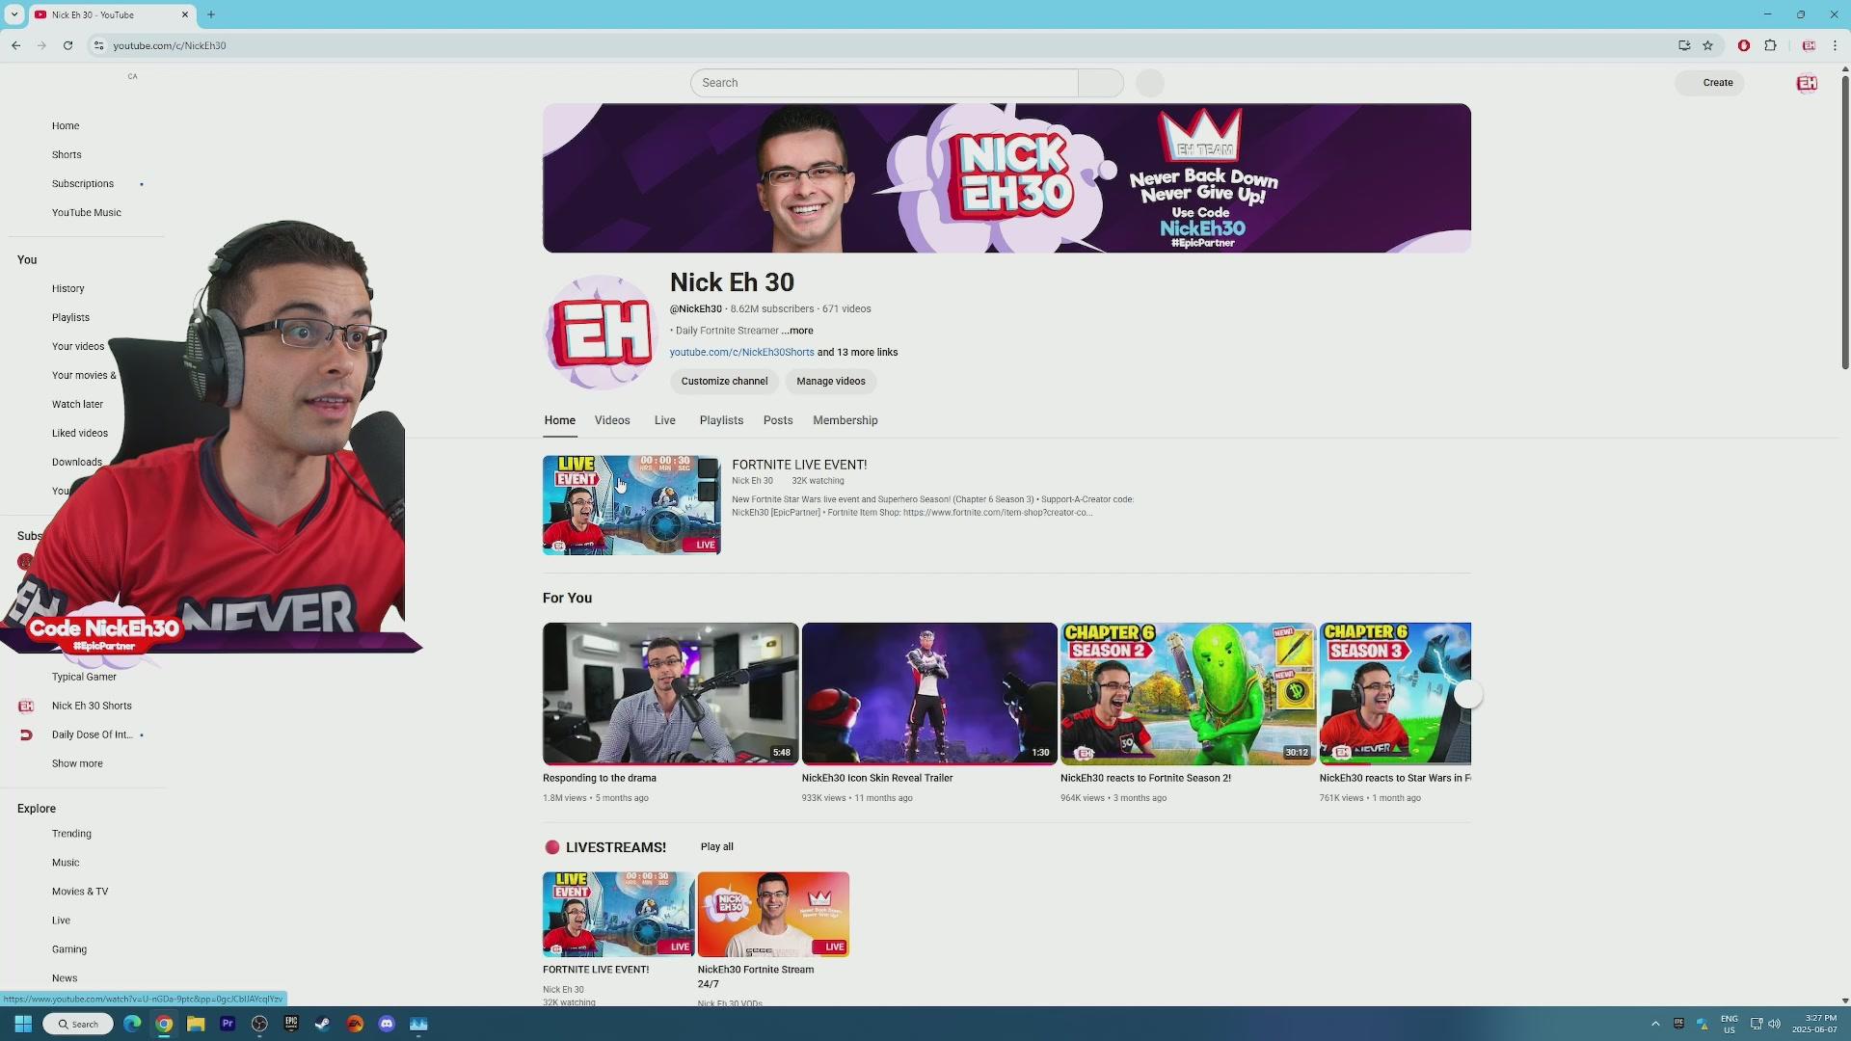Open NickEh30 Icon Skin Reveal Trailer thumbnail
1851x1041 pixels.
pos(929,694)
